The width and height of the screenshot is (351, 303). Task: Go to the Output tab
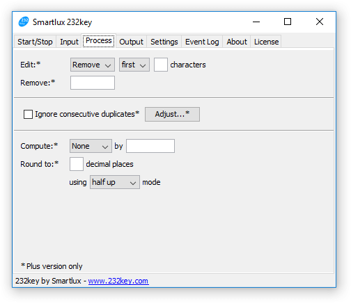pos(131,42)
